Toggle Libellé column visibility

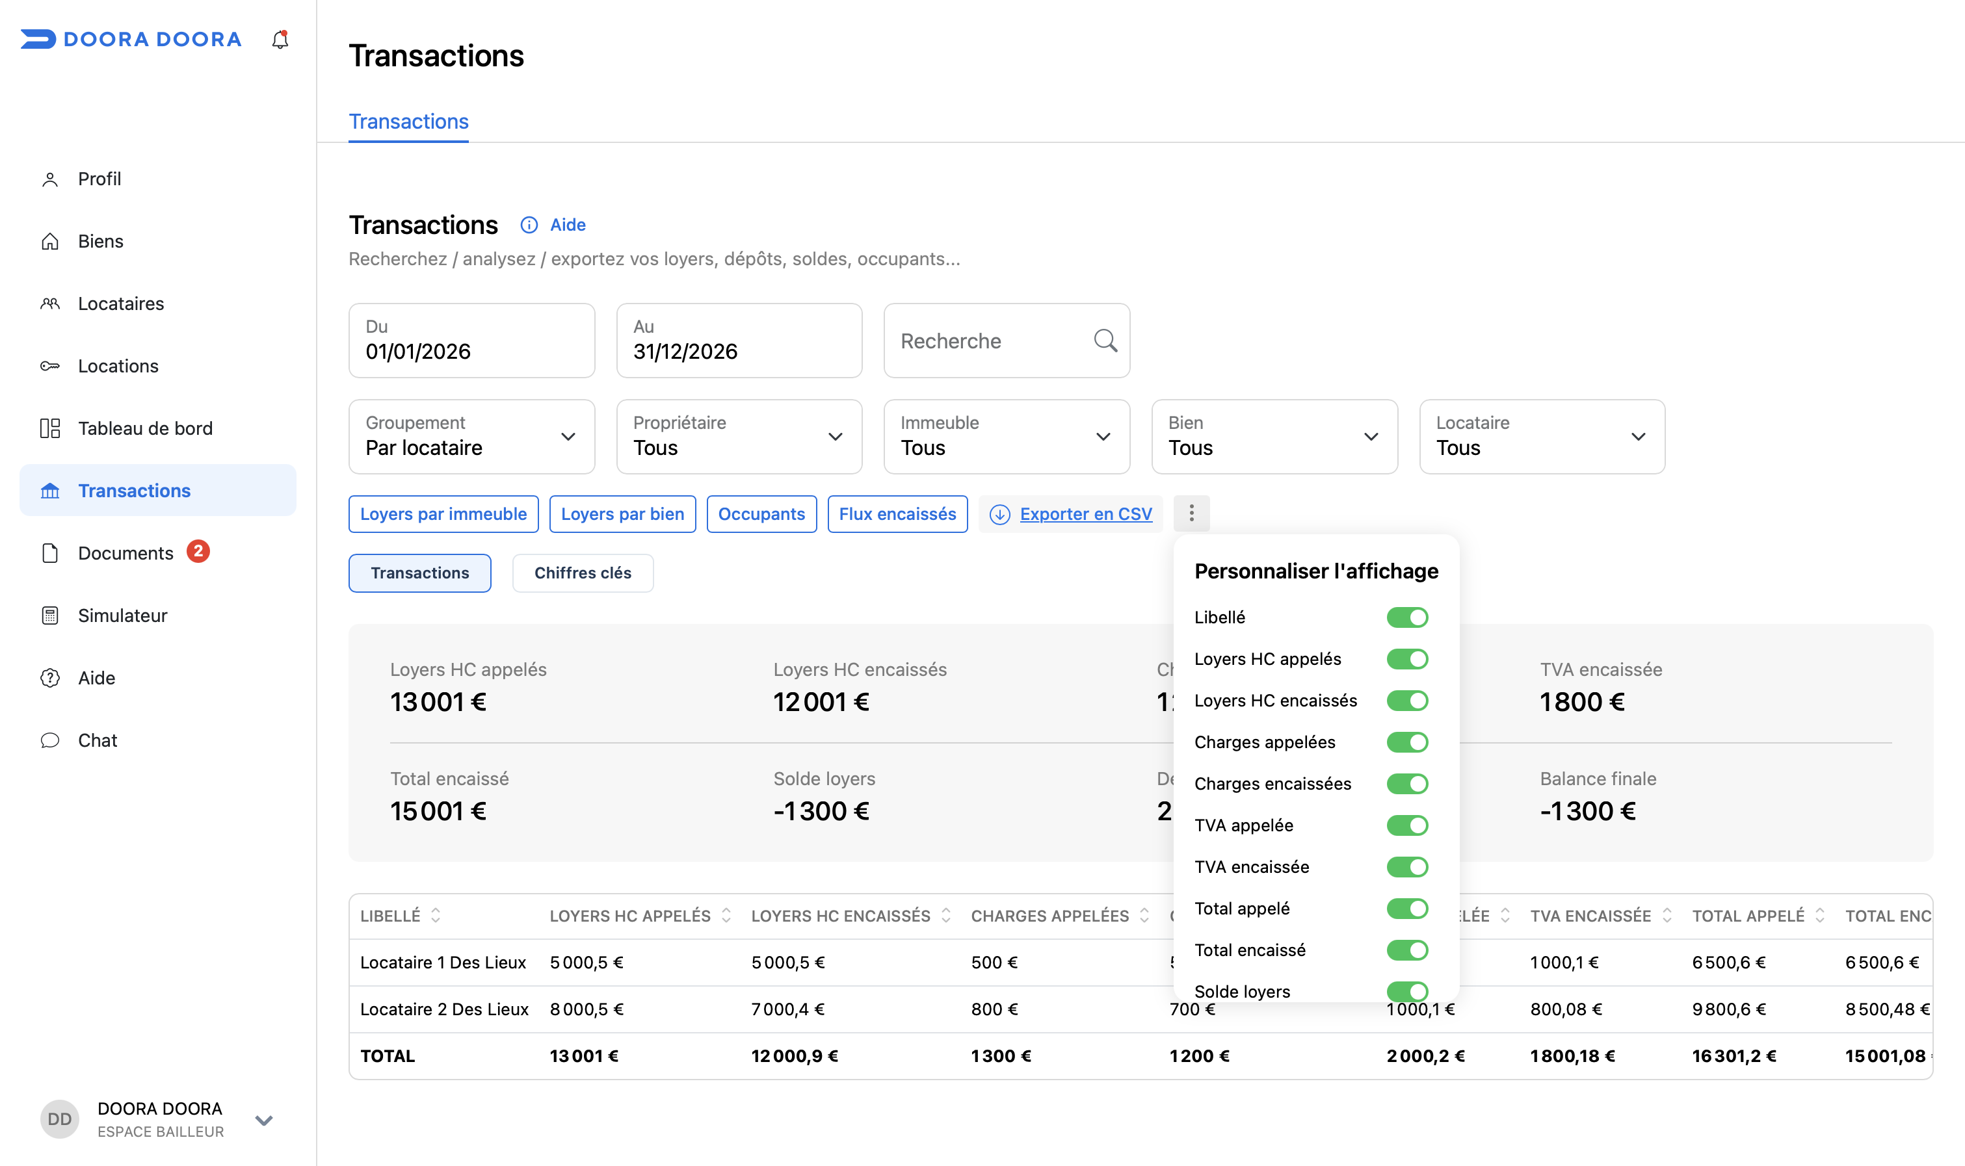point(1407,617)
